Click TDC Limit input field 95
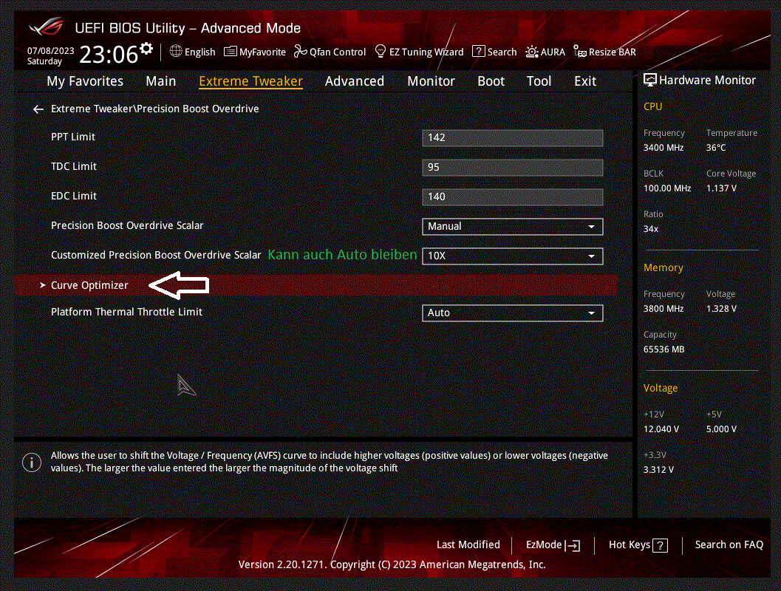Screen dimensions: 781x591 click(x=513, y=167)
